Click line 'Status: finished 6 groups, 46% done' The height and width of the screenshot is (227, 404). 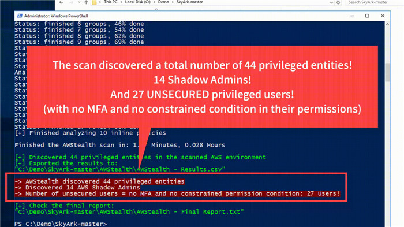point(79,24)
